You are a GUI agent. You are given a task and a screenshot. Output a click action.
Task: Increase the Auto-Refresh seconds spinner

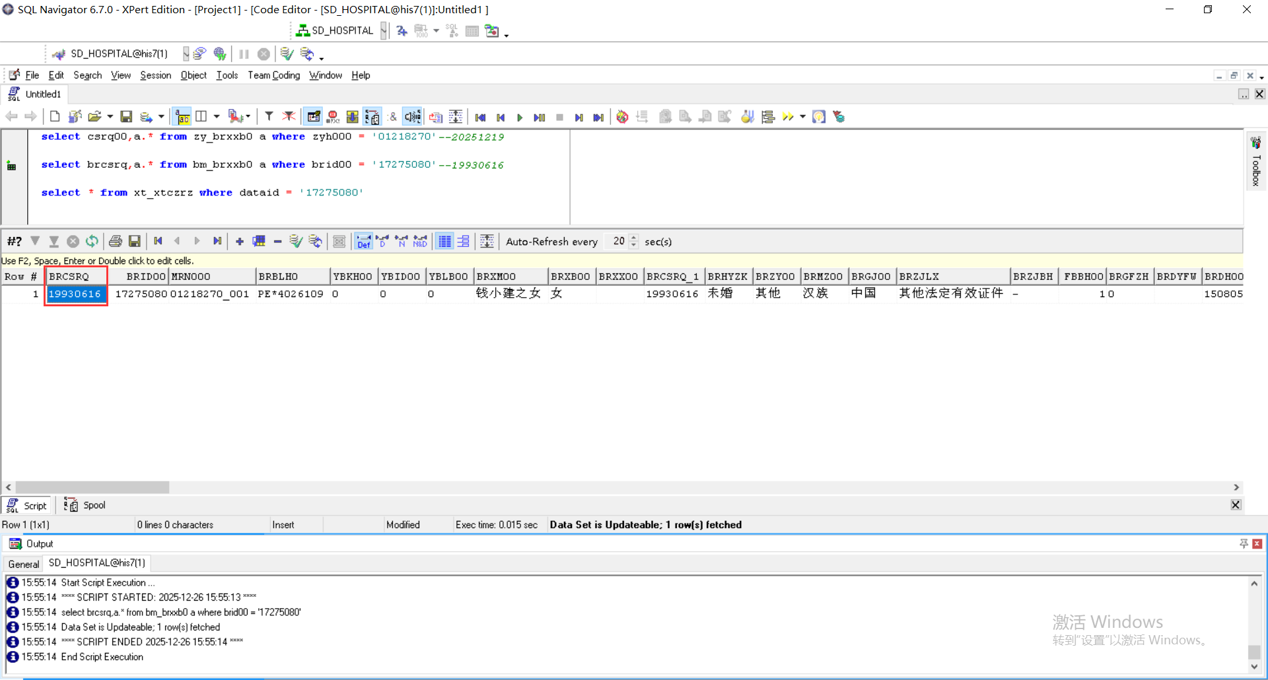click(x=634, y=238)
